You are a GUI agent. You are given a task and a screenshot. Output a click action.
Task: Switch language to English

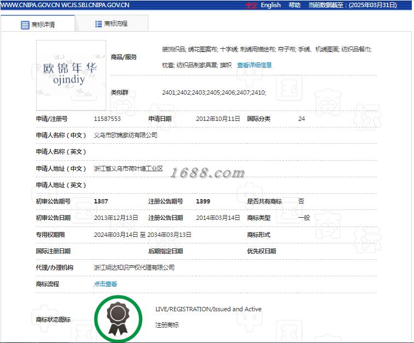coord(271,5)
